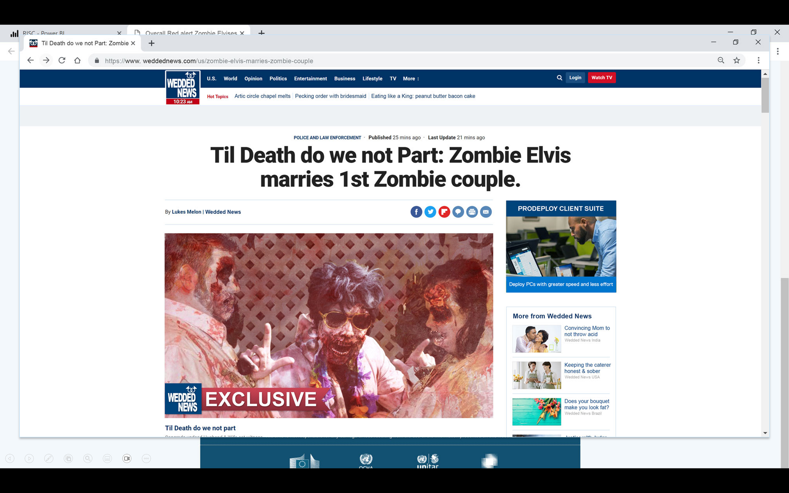Click the Wedded News logo in the header
This screenshot has width=789, height=493.
click(x=183, y=87)
